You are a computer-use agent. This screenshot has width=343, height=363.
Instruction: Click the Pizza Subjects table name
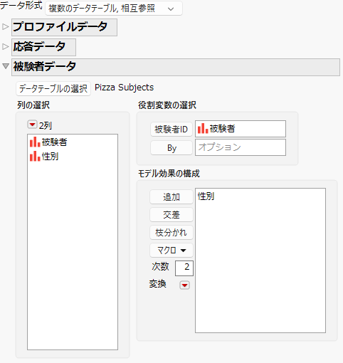pos(124,88)
